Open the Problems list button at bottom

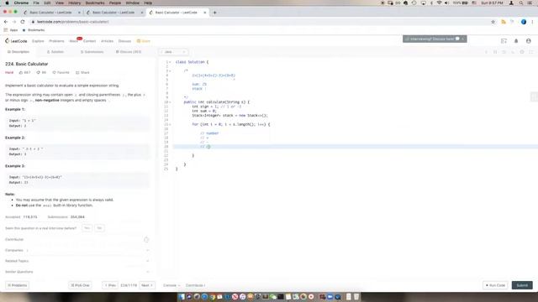coord(17,285)
